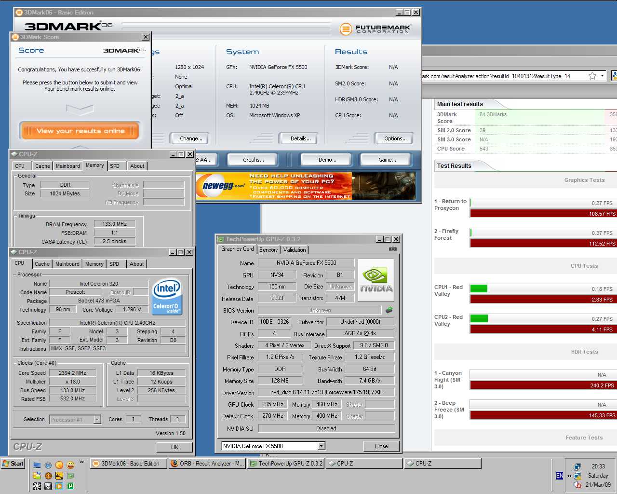This screenshot has width=617, height=494.
Task: Open the Mainboard tab in the CPU-Z memory window
Action: 68,166
